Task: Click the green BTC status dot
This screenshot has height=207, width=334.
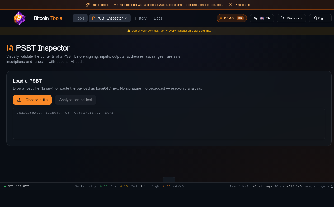Action: point(5,186)
